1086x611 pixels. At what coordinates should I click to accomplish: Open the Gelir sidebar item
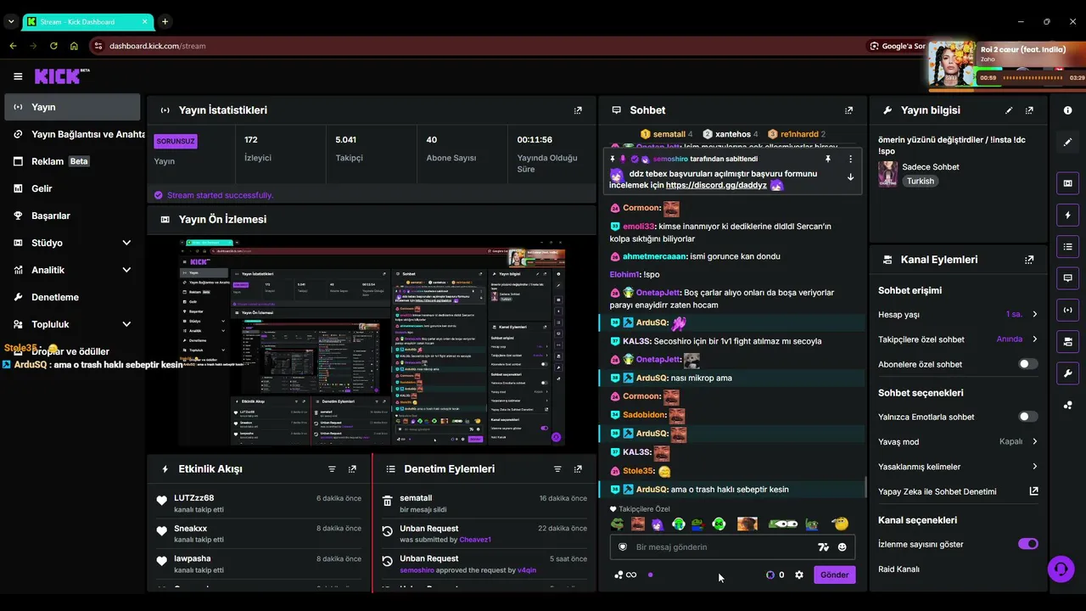pyautogui.click(x=72, y=188)
